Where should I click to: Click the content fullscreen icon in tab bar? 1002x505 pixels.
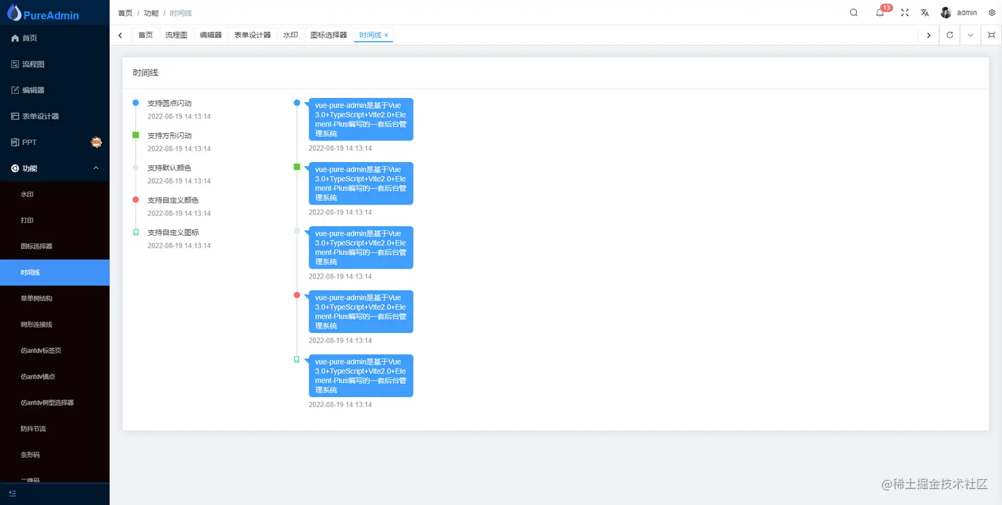point(991,35)
